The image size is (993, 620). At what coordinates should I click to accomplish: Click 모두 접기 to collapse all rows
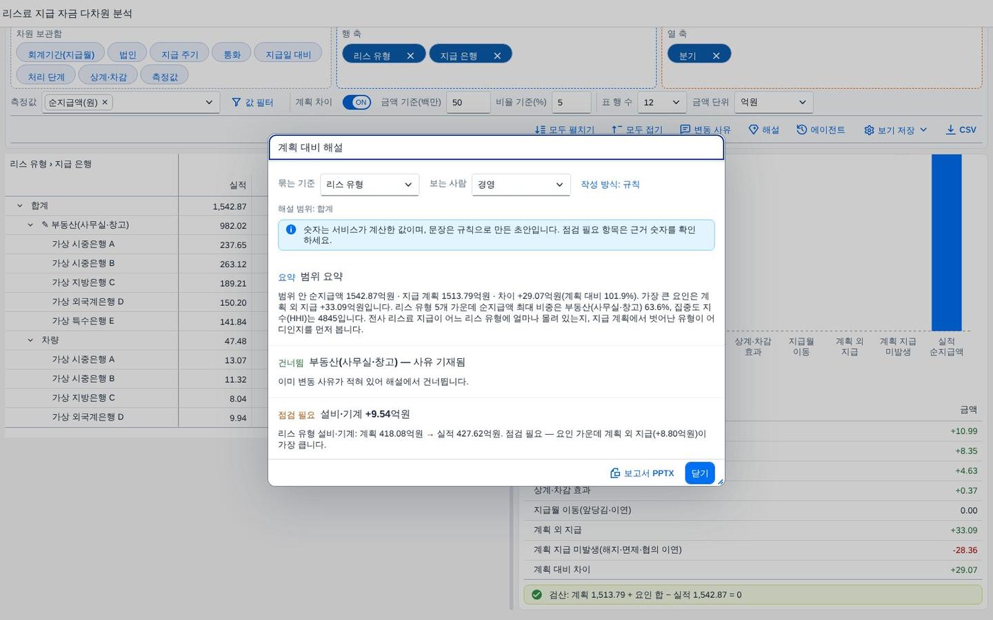pyautogui.click(x=636, y=130)
